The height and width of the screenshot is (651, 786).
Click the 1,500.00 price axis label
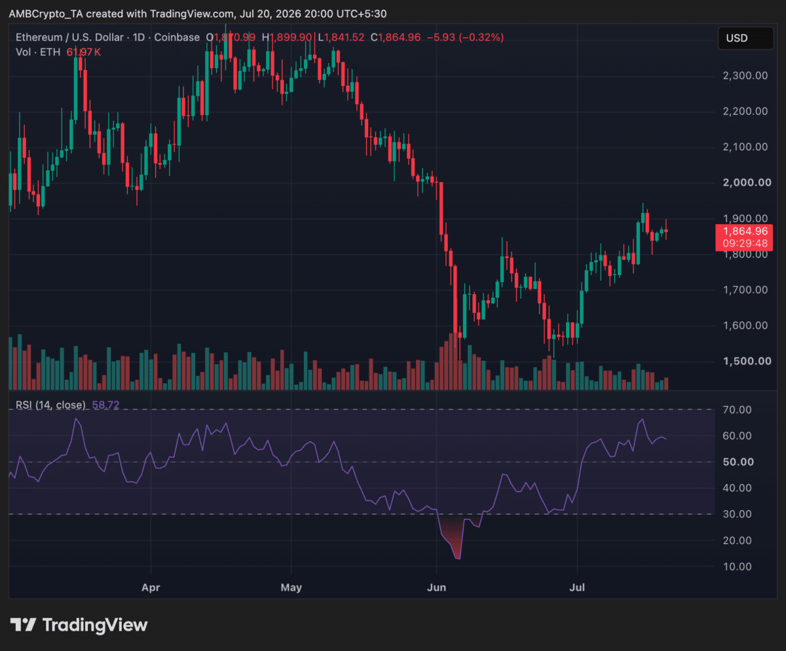747,361
